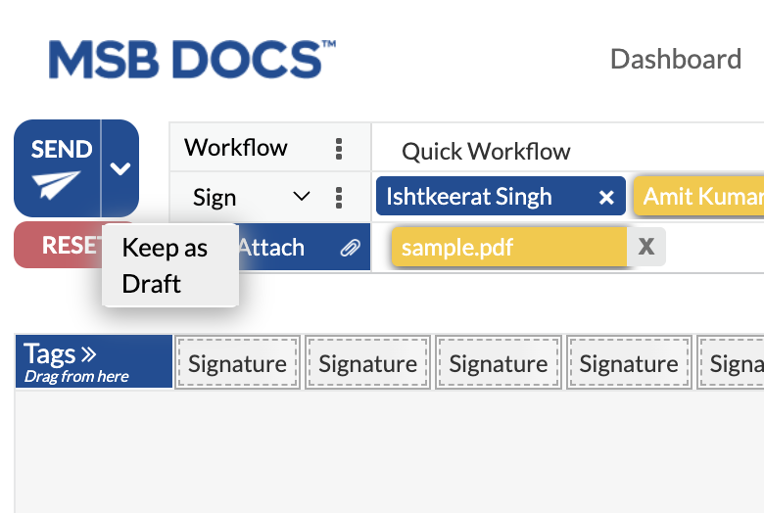The image size is (764, 513).
Task: Click the paperclip Attach icon
Action: [350, 249]
